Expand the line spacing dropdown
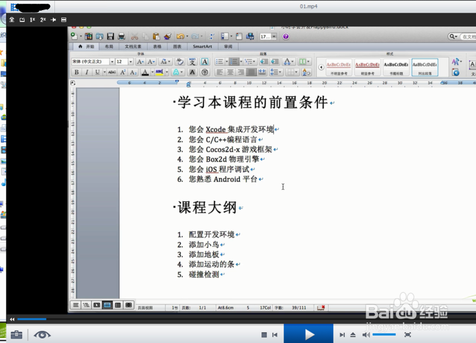 (x=275, y=72)
